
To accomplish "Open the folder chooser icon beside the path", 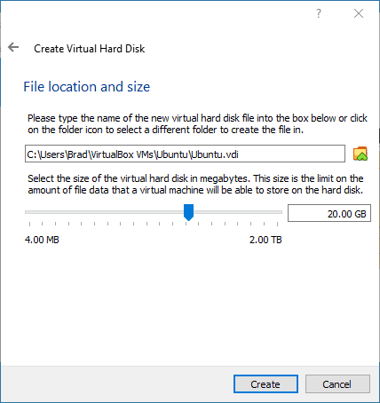I will (x=360, y=154).
